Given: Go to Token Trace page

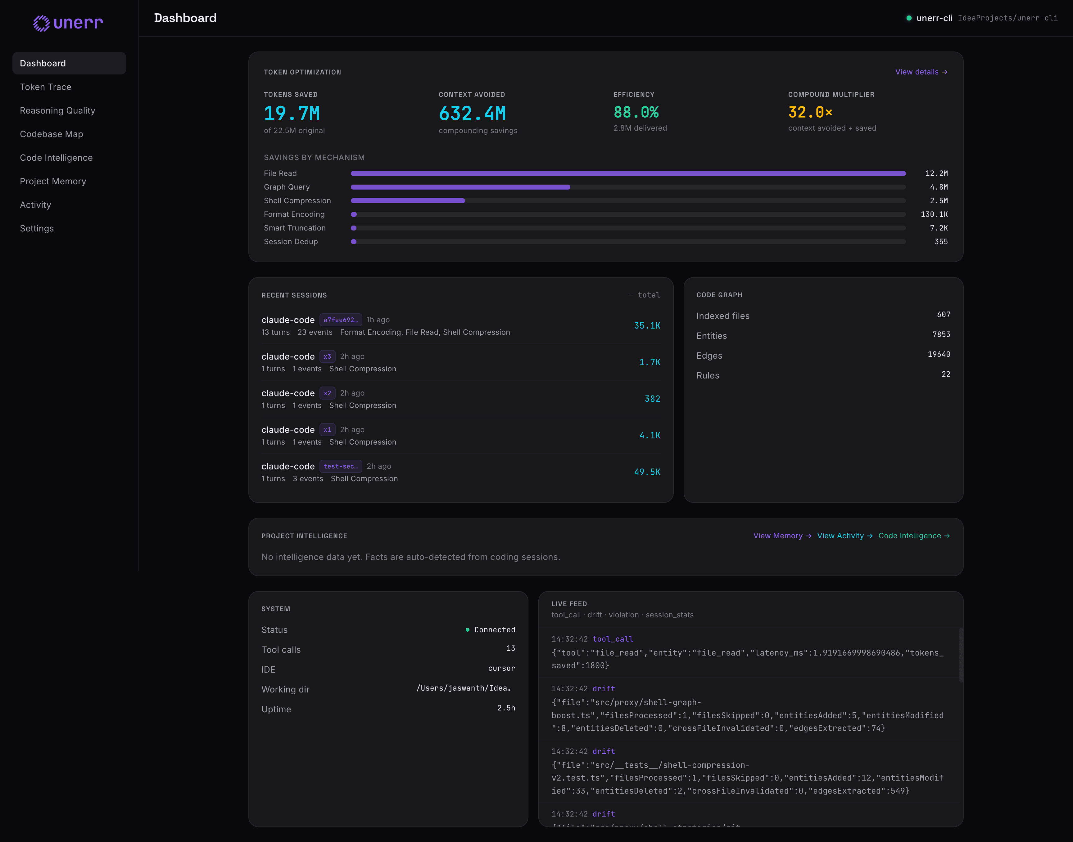Looking at the screenshot, I should [69, 87].
